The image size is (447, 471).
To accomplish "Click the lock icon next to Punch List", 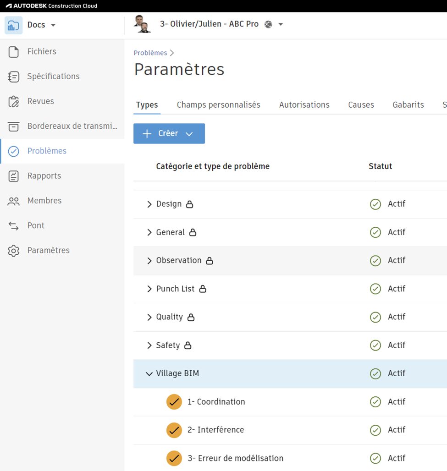I will point(203,289).
